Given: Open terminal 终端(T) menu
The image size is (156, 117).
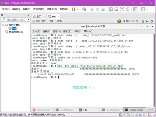Looking at the screenshot, I should (78, 31).
